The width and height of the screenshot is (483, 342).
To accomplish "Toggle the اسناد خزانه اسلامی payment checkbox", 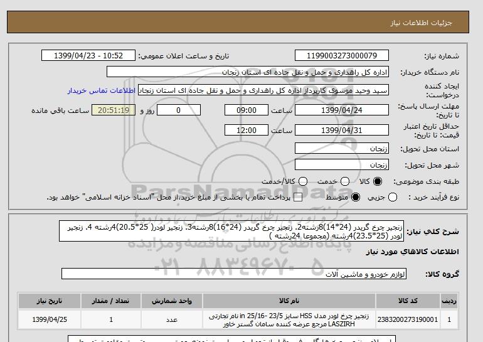I will click(298, 197).
